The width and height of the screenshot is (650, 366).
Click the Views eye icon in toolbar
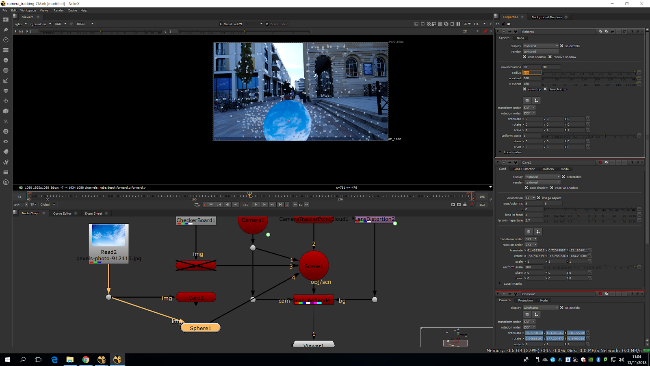6,142
